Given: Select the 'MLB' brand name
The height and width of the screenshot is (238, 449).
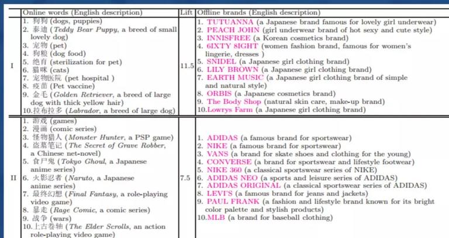Looking at the screenshot, I should (x=216, y=217).
